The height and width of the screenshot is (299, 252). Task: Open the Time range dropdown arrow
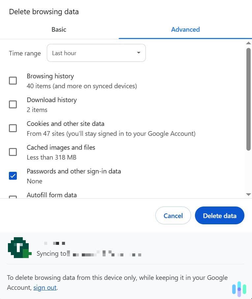click(139, 53)
